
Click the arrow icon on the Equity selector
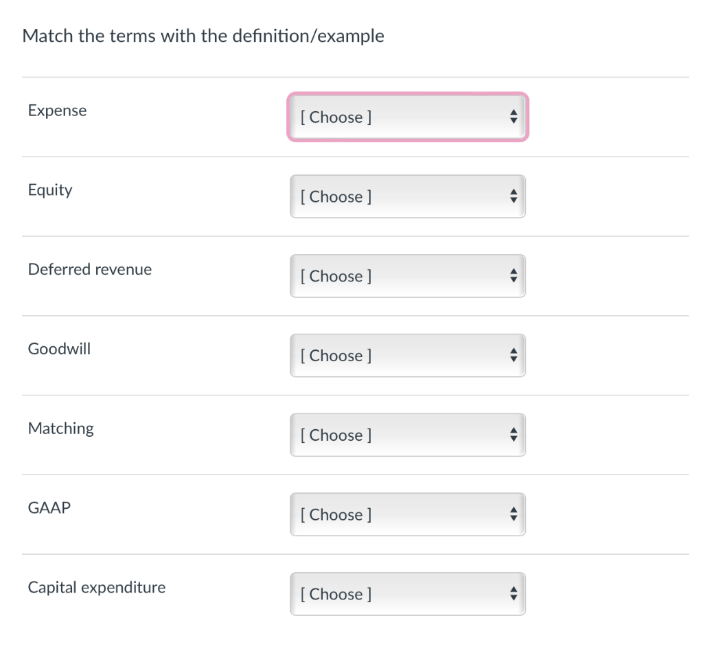click(514, 196)
